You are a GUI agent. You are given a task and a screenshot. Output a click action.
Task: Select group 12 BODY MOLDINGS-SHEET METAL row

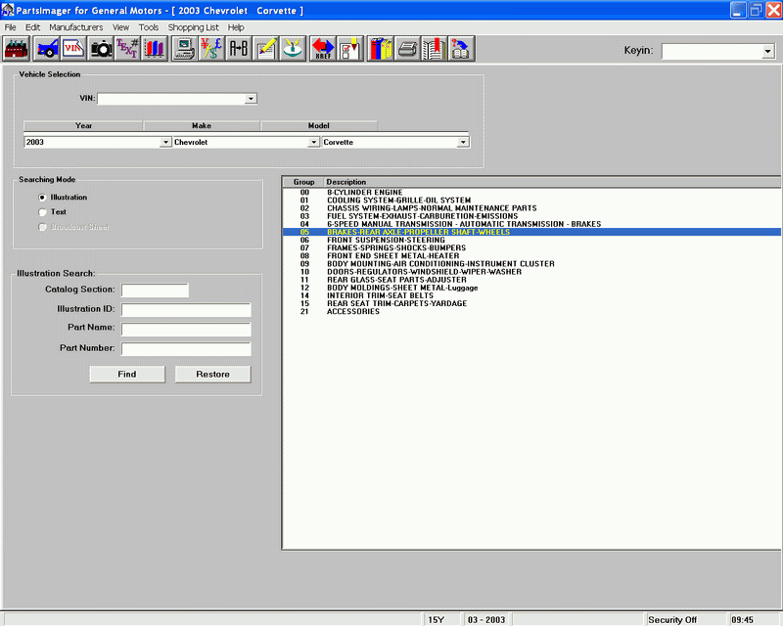[531, 288]
